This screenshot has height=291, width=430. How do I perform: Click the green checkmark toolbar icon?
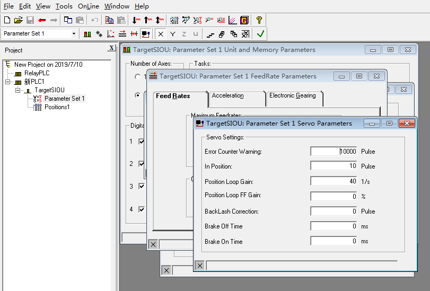pos(260,34)
